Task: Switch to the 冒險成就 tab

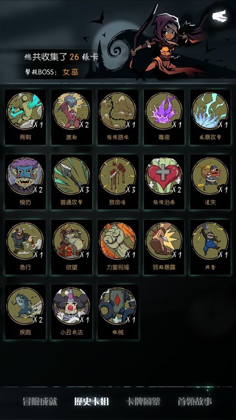Action: [x=40, y=402]
